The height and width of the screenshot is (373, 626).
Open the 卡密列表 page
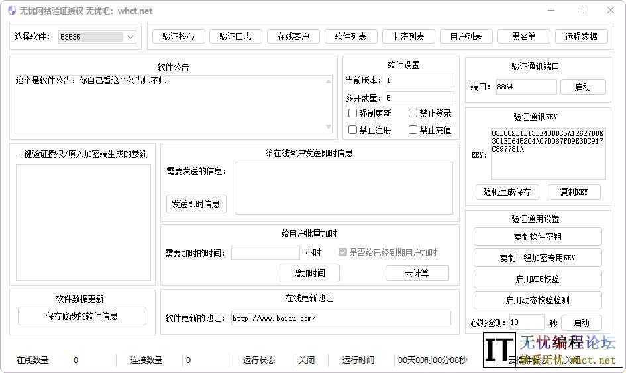point(408,37)
